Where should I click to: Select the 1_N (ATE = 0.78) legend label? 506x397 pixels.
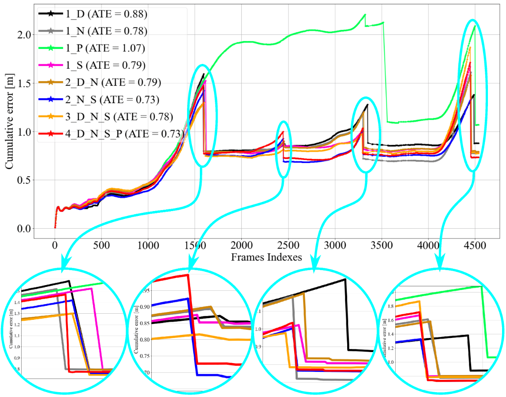point(105,31)
